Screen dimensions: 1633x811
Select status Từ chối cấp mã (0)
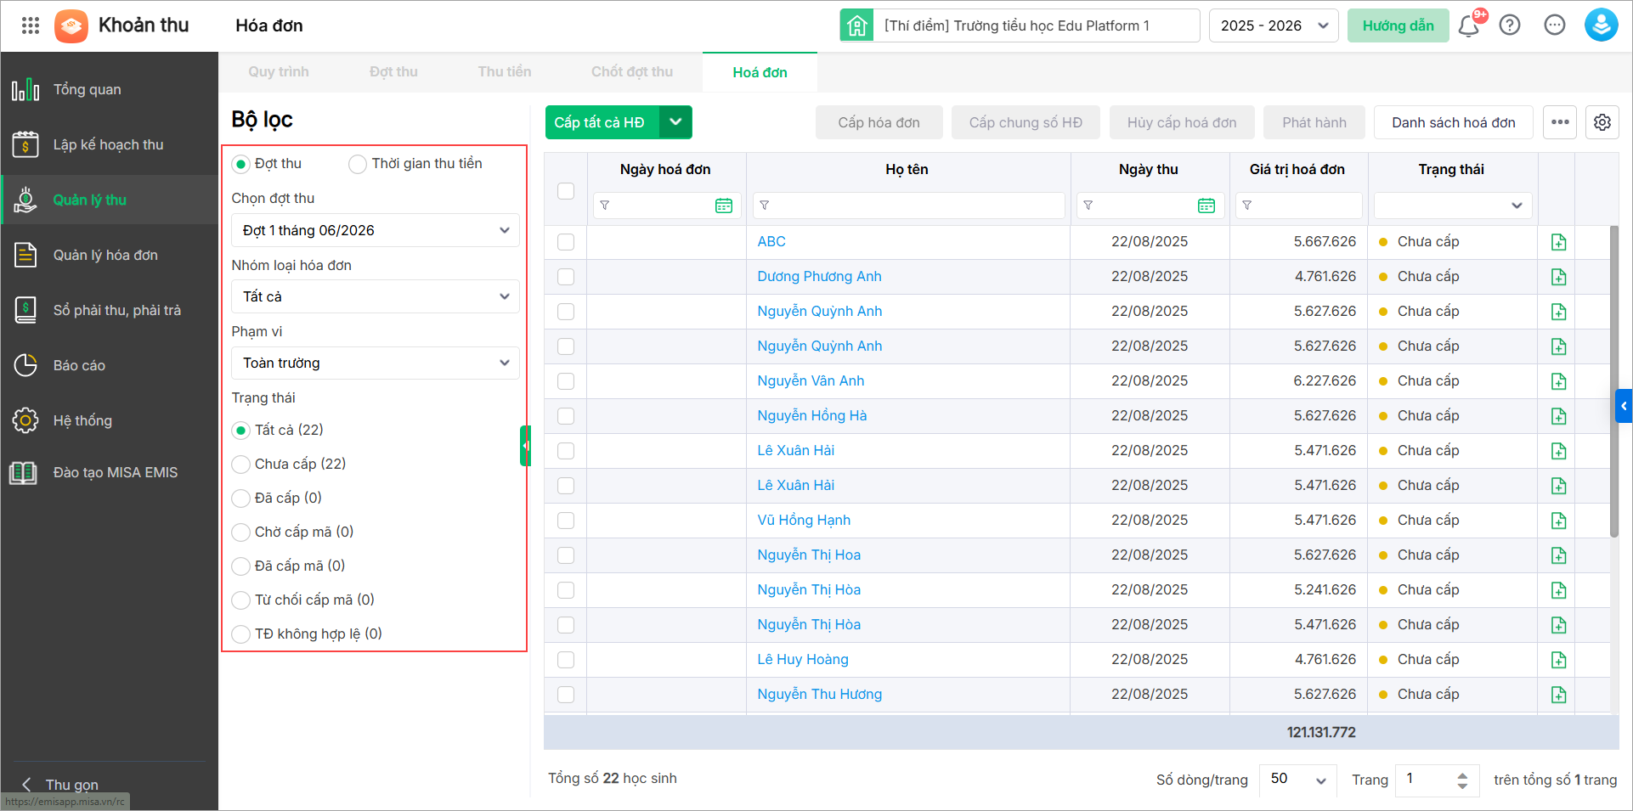click(x=241, y=600)
